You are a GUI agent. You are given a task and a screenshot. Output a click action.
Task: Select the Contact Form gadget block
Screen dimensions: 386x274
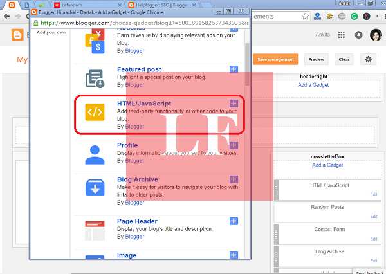(327, 234)
